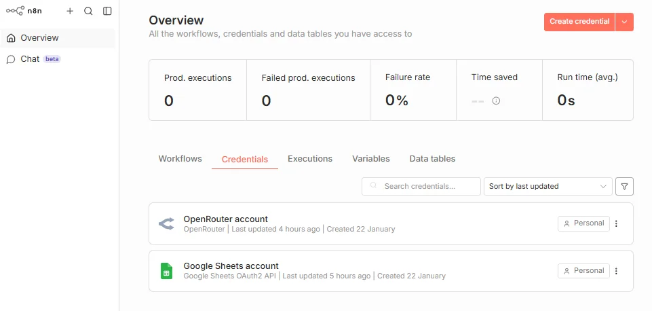Click the n8n logo icon
The image size is (652, 311).
pyautogui.click(x=15, y=11)
